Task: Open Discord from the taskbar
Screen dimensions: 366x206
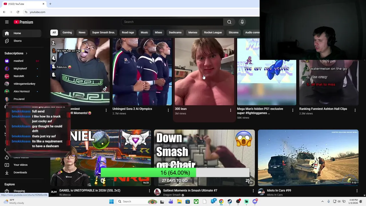Action: [255, 201]
